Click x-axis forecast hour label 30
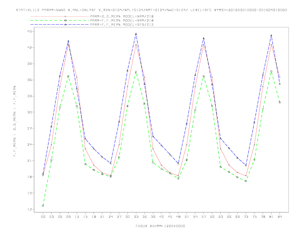The height and width of the screenshot is (236, 305). 127,217
